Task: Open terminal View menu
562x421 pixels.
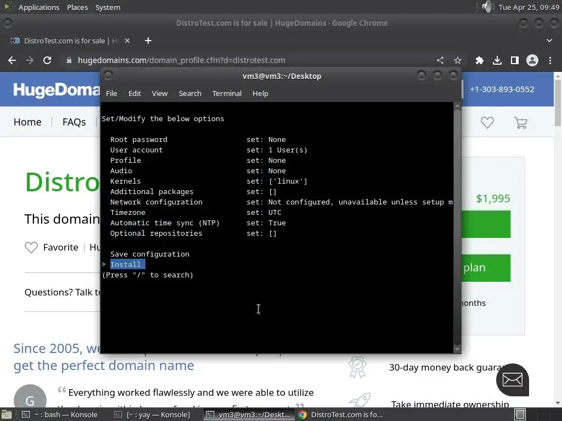Action: point(160,93)
